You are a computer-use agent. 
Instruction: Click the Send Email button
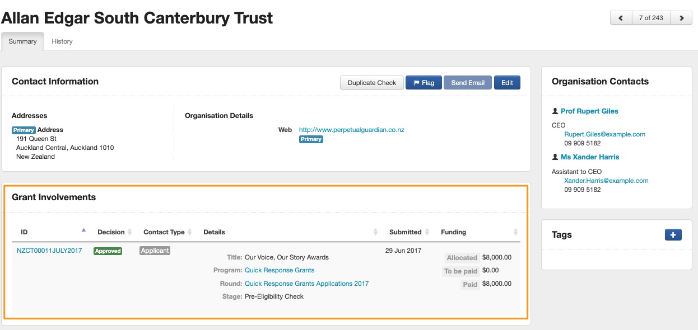[468, 83]
